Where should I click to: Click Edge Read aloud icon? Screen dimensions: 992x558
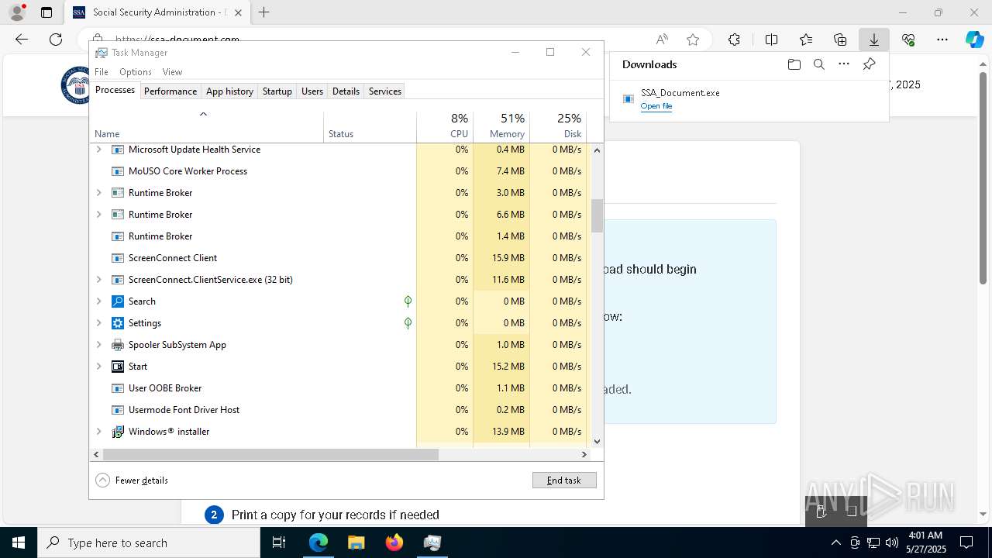click(x=662, y=40)
